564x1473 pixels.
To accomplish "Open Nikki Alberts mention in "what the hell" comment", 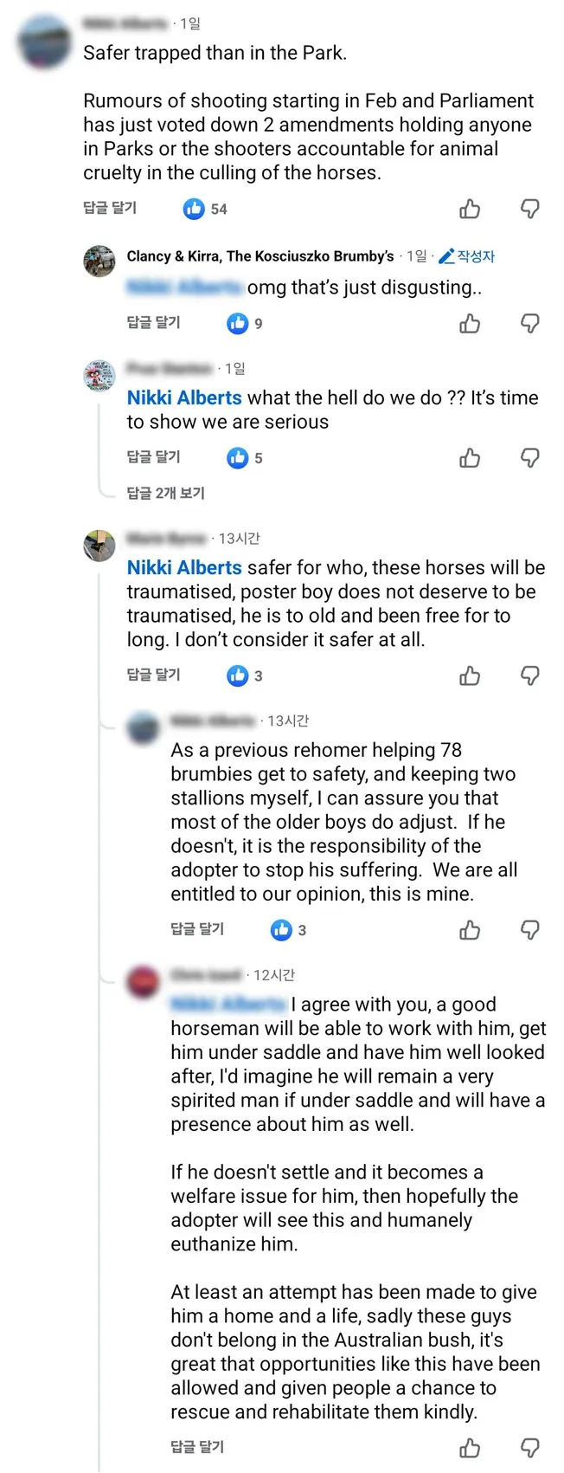I will pos(184,397).
